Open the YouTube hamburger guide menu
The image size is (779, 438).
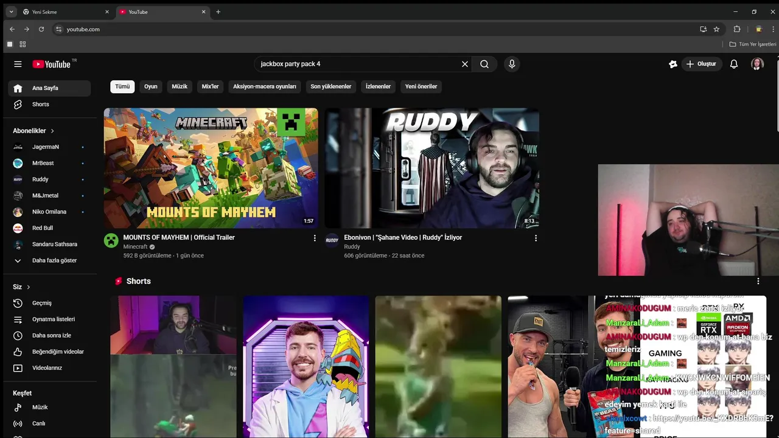pyautogui.click(x=18, y=64)
